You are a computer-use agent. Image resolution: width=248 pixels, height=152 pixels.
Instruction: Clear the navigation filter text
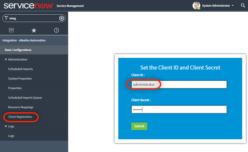coord(62,18)
